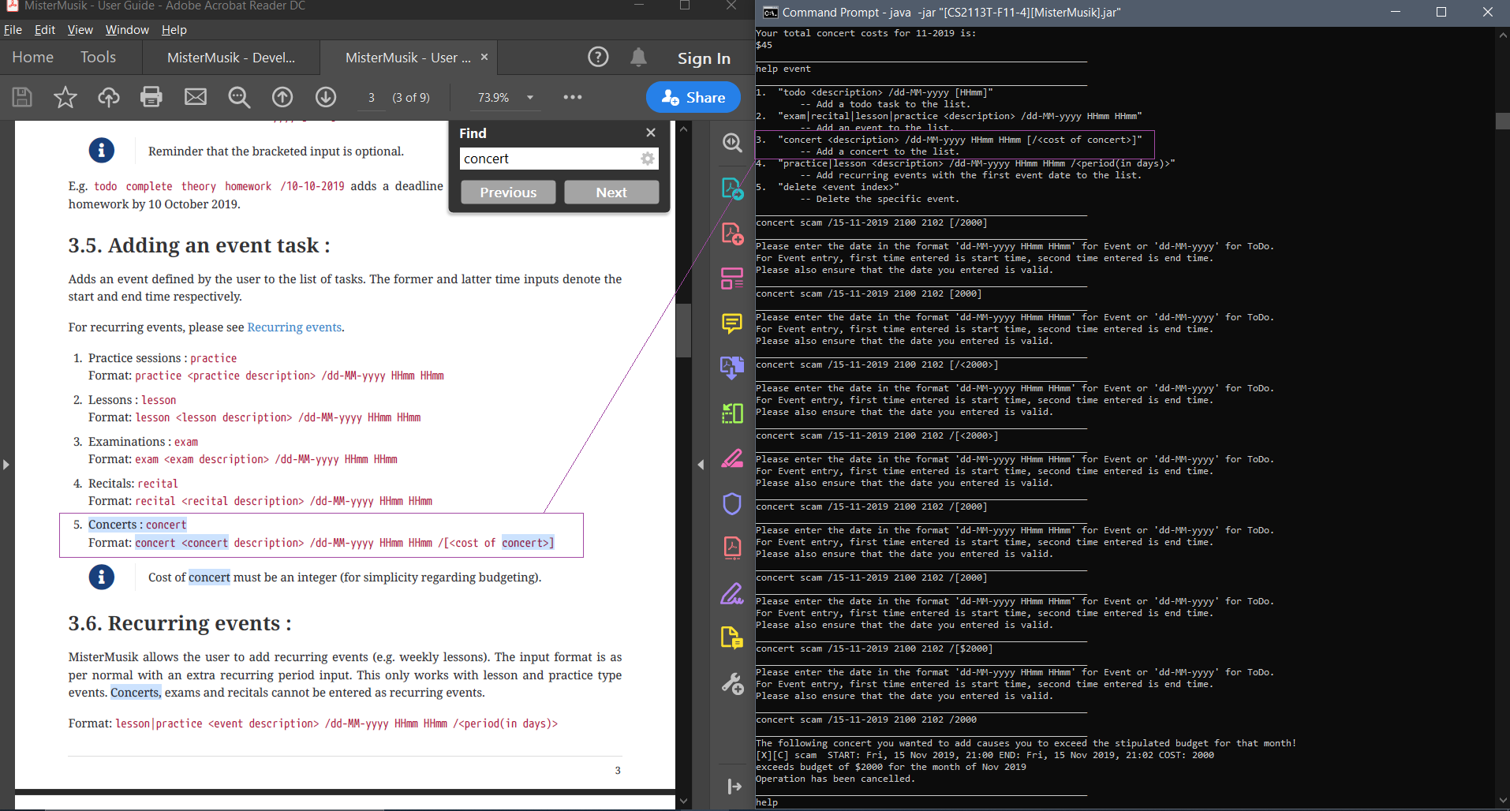This screenshot has width=1510, height=811.
Task: Click Next in the Find panel
Action: tap(611, 192)
